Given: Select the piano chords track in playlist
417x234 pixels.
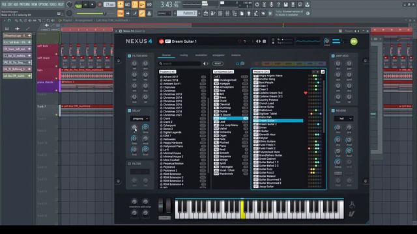Looking at the screenshot, I should (x=48, y=86).
